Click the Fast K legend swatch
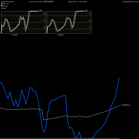 coord(2,6)
